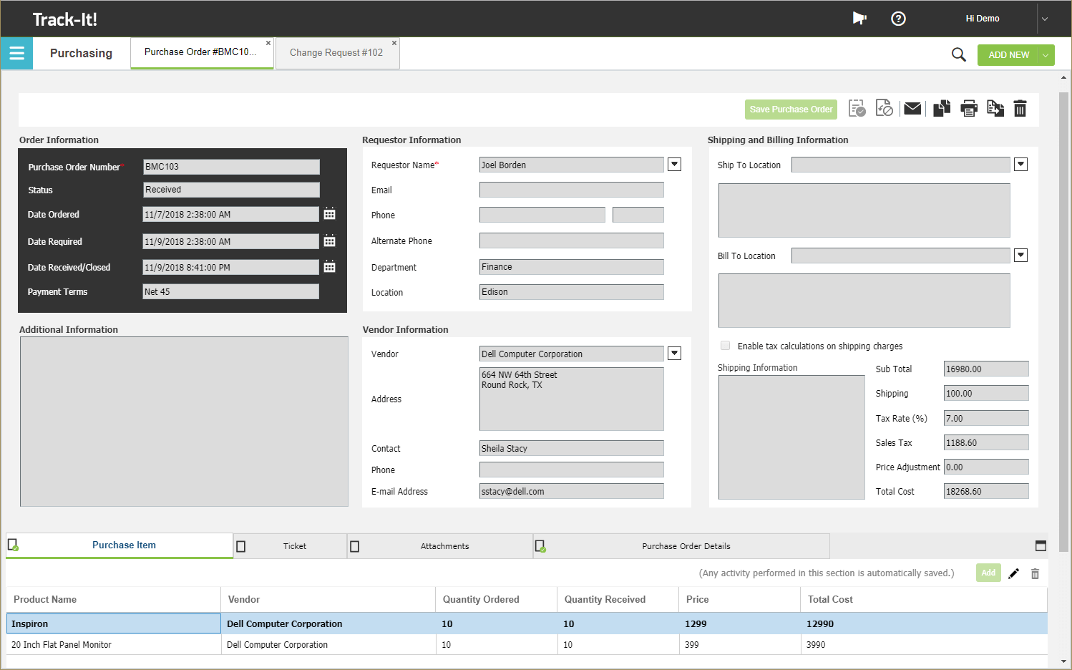Open the hamburger menu beside Purchasing
Viewport: 1072px width, 670px height.
(16, 53)
